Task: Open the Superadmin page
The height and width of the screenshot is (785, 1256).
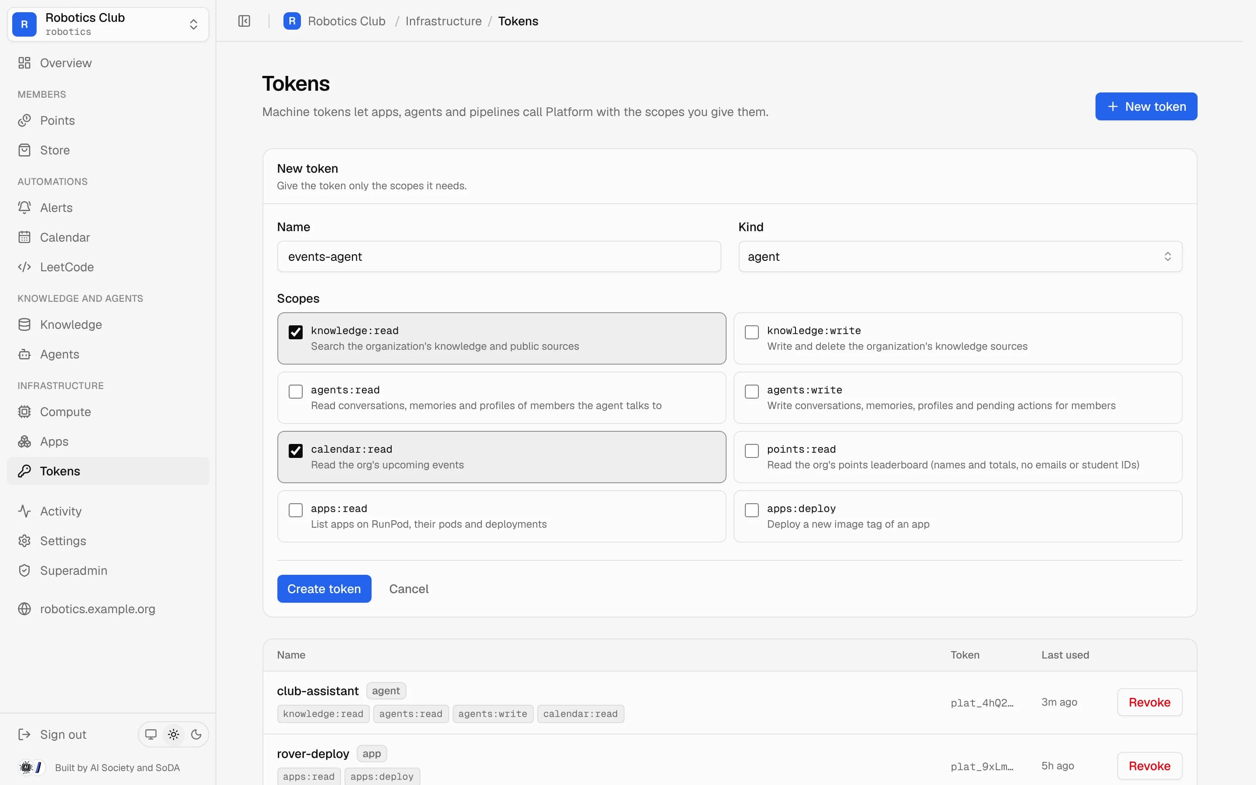Action: [108, 570]
